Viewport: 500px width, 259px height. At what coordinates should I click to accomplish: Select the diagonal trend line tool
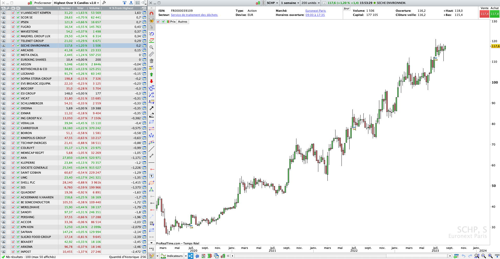click(x=151, y=149)
